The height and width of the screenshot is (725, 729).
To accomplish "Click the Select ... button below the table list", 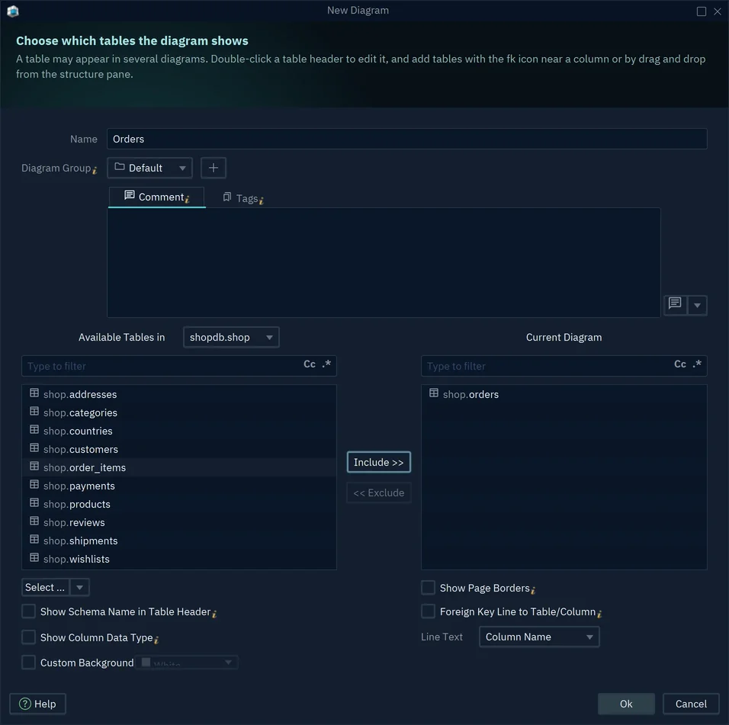I will 45,588.
